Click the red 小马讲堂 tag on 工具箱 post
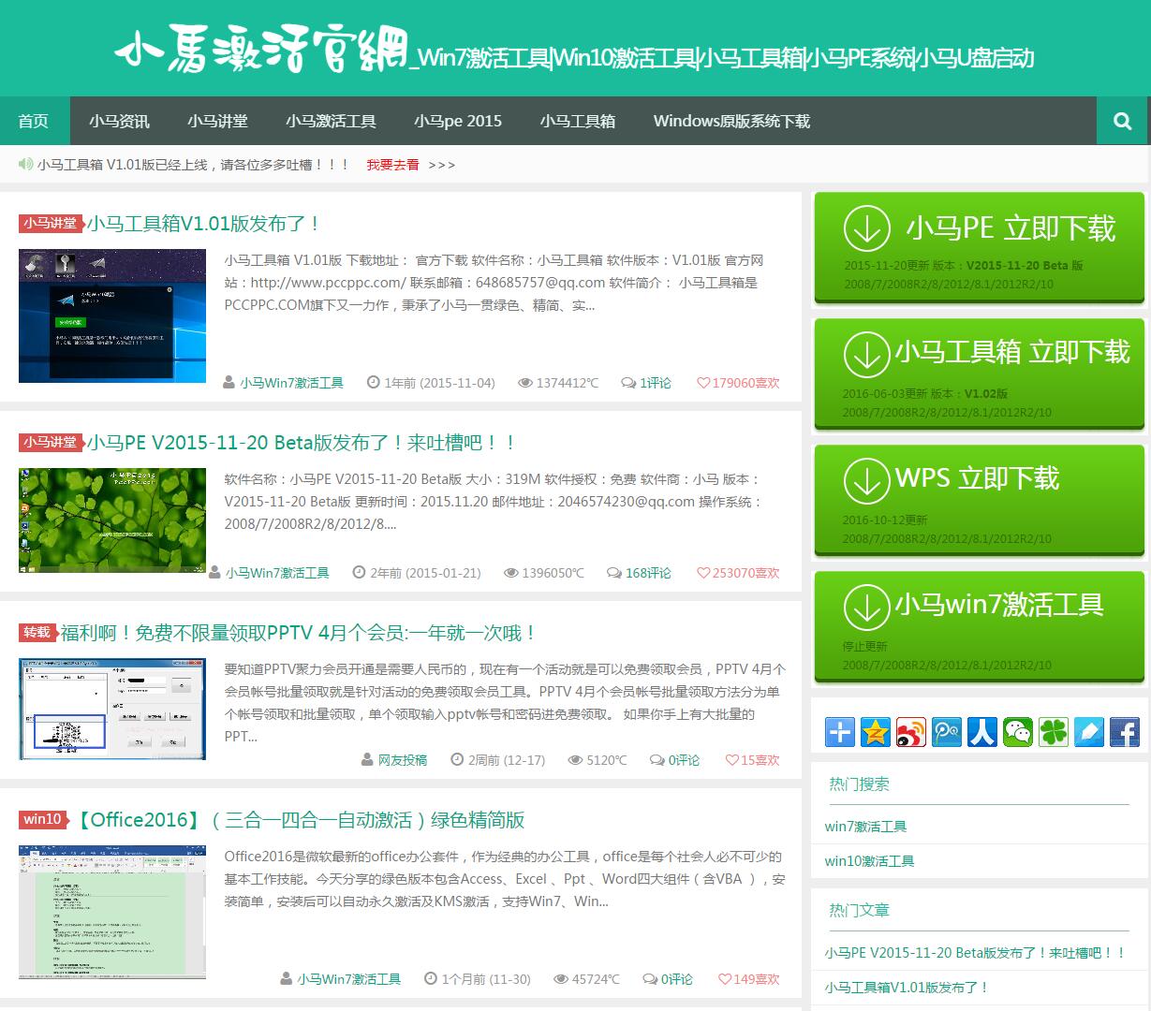The image size is (1151, 1011). pos(51,223)
